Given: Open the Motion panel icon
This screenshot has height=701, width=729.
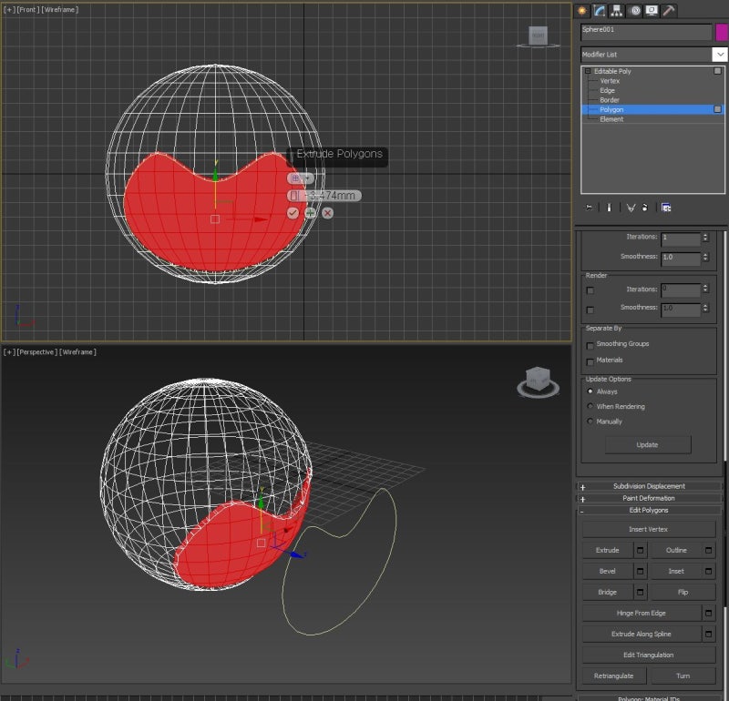Looking at the screenshot, I should pyautogui.click(x=635, y=10).
